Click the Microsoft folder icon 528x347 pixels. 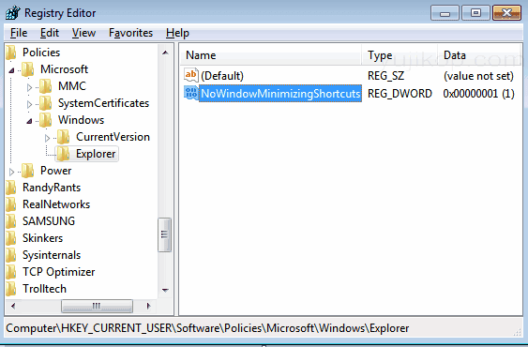pyautogui.click(x=27, y=69)
